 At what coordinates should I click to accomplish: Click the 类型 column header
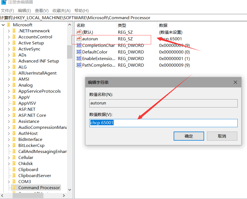[137, 25]
